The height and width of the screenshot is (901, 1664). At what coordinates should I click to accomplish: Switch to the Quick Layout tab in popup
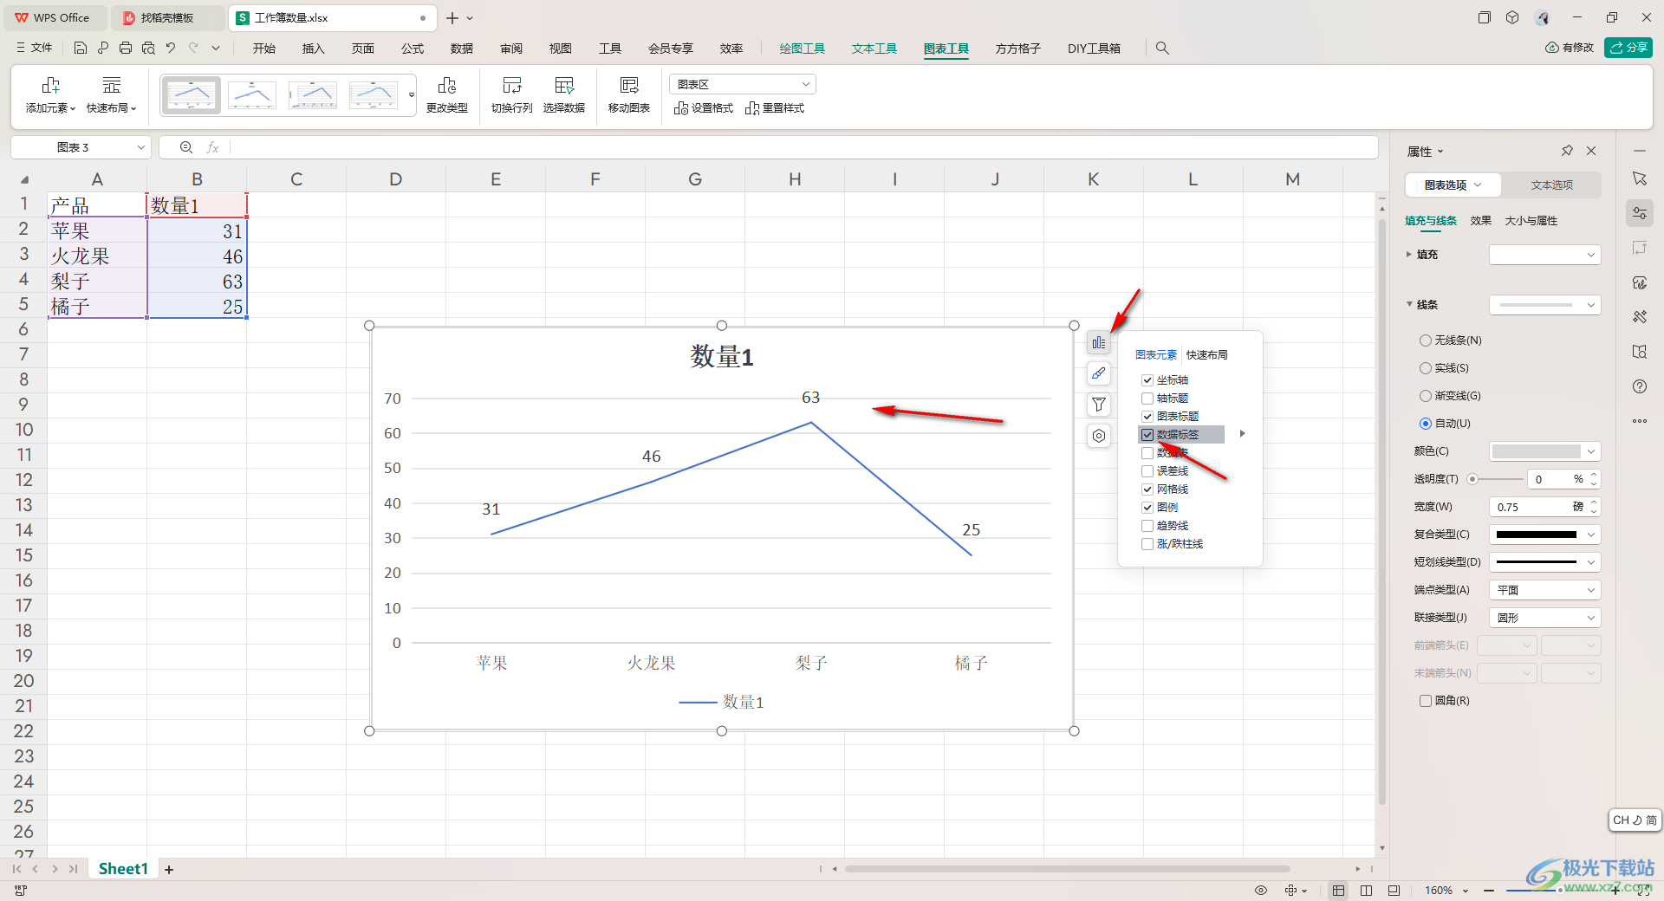1206,355
